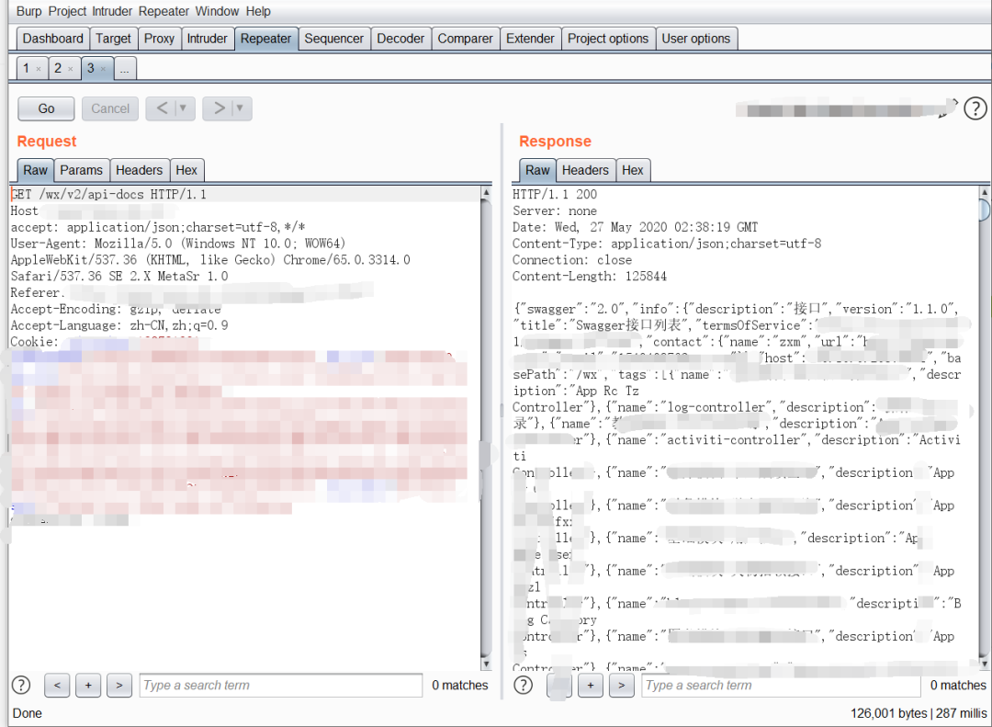The width and height of the screenshot is (992, 727).
Task: Switch to the Sequencer tab
Action: coord(334,39)
